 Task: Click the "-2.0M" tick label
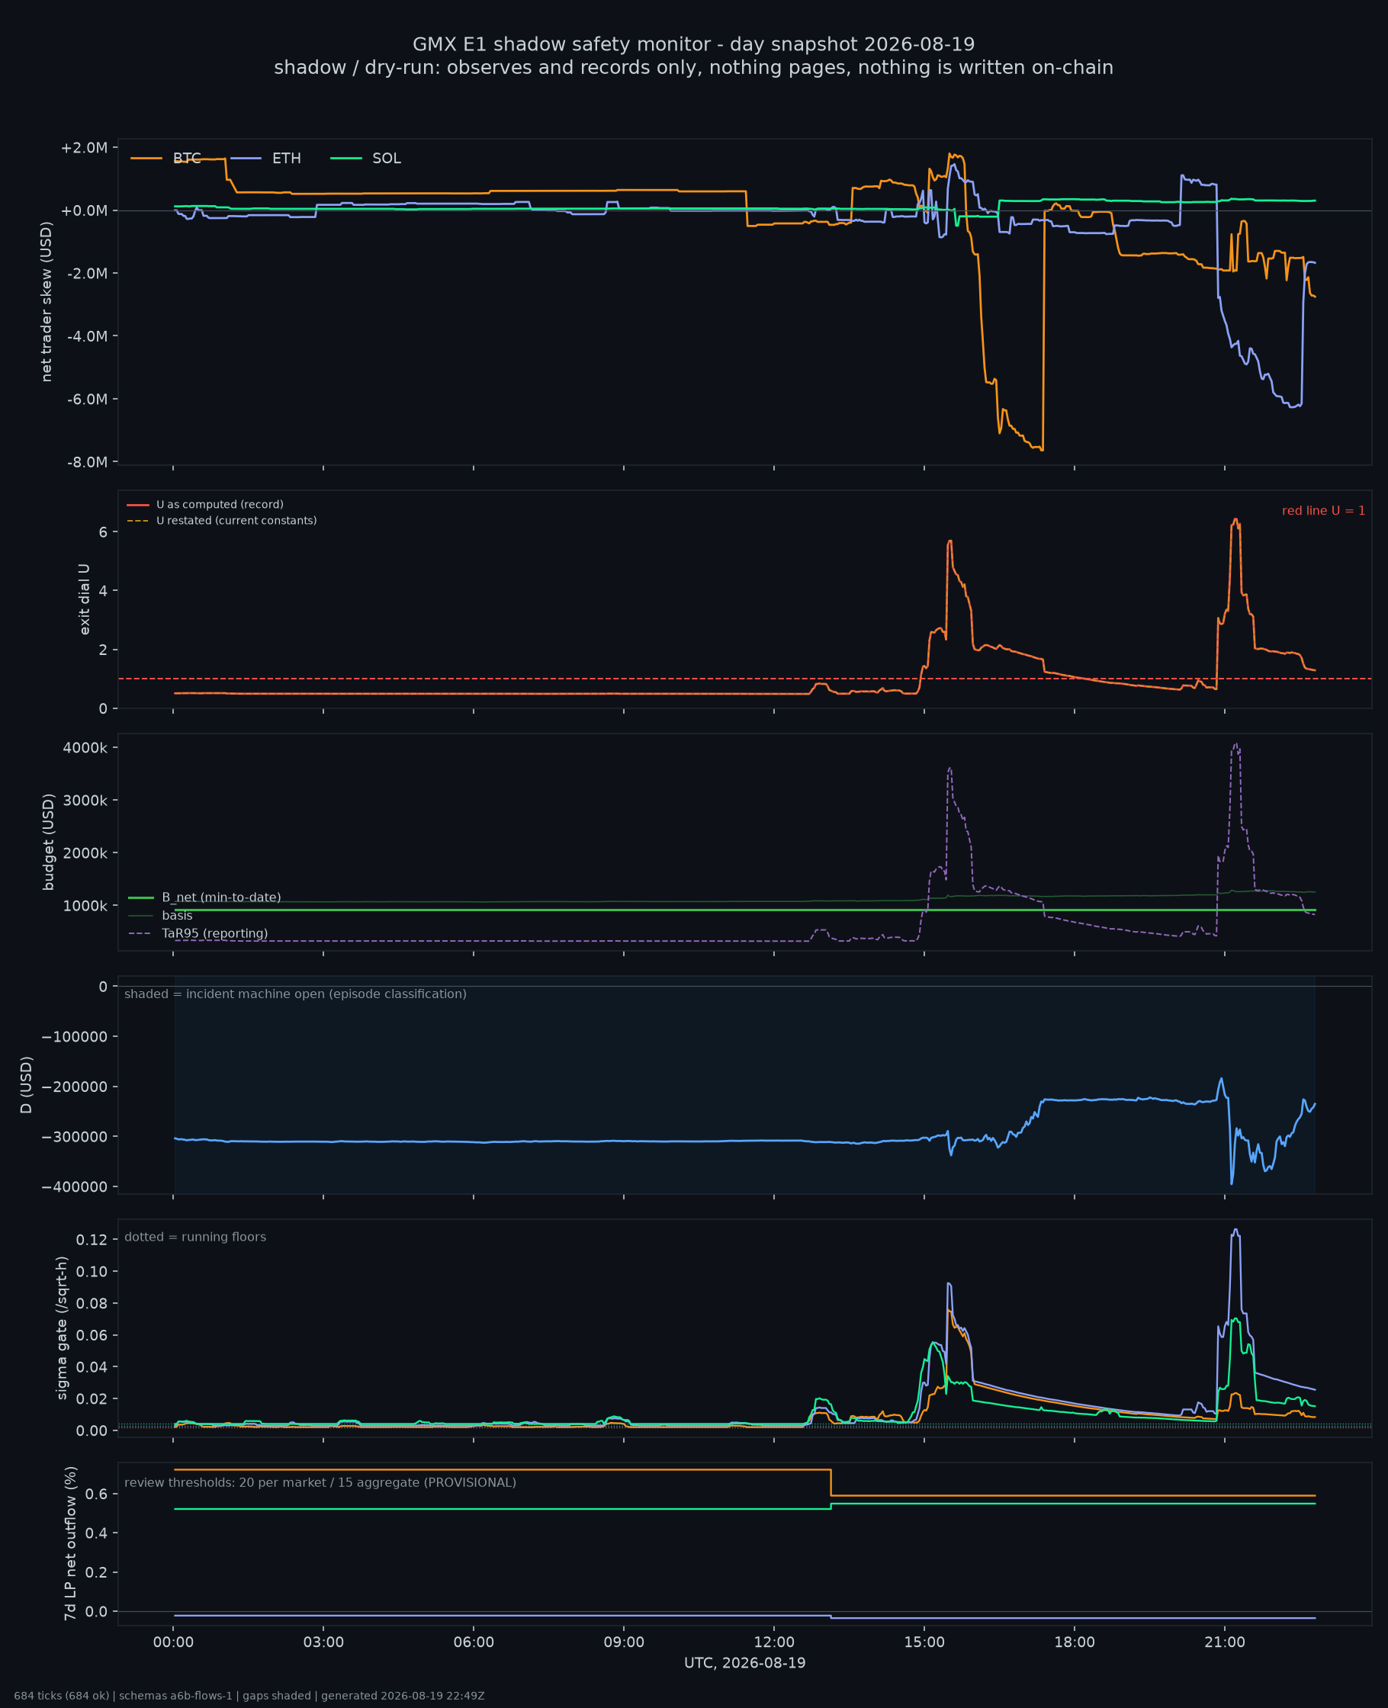click(86, 273)
